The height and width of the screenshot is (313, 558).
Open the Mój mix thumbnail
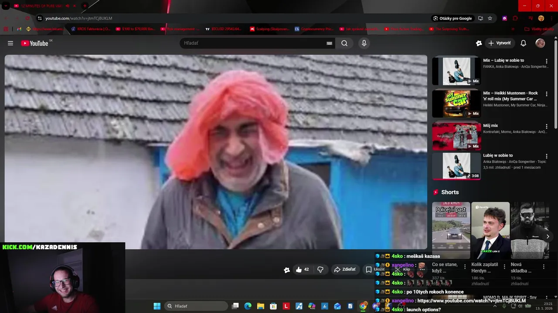[456, 136]
